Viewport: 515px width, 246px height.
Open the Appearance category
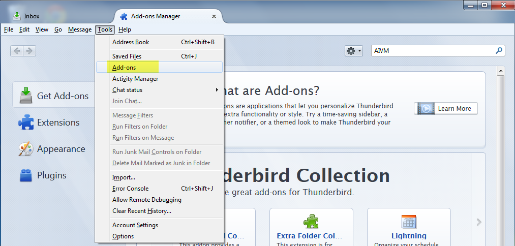[52, 149]
